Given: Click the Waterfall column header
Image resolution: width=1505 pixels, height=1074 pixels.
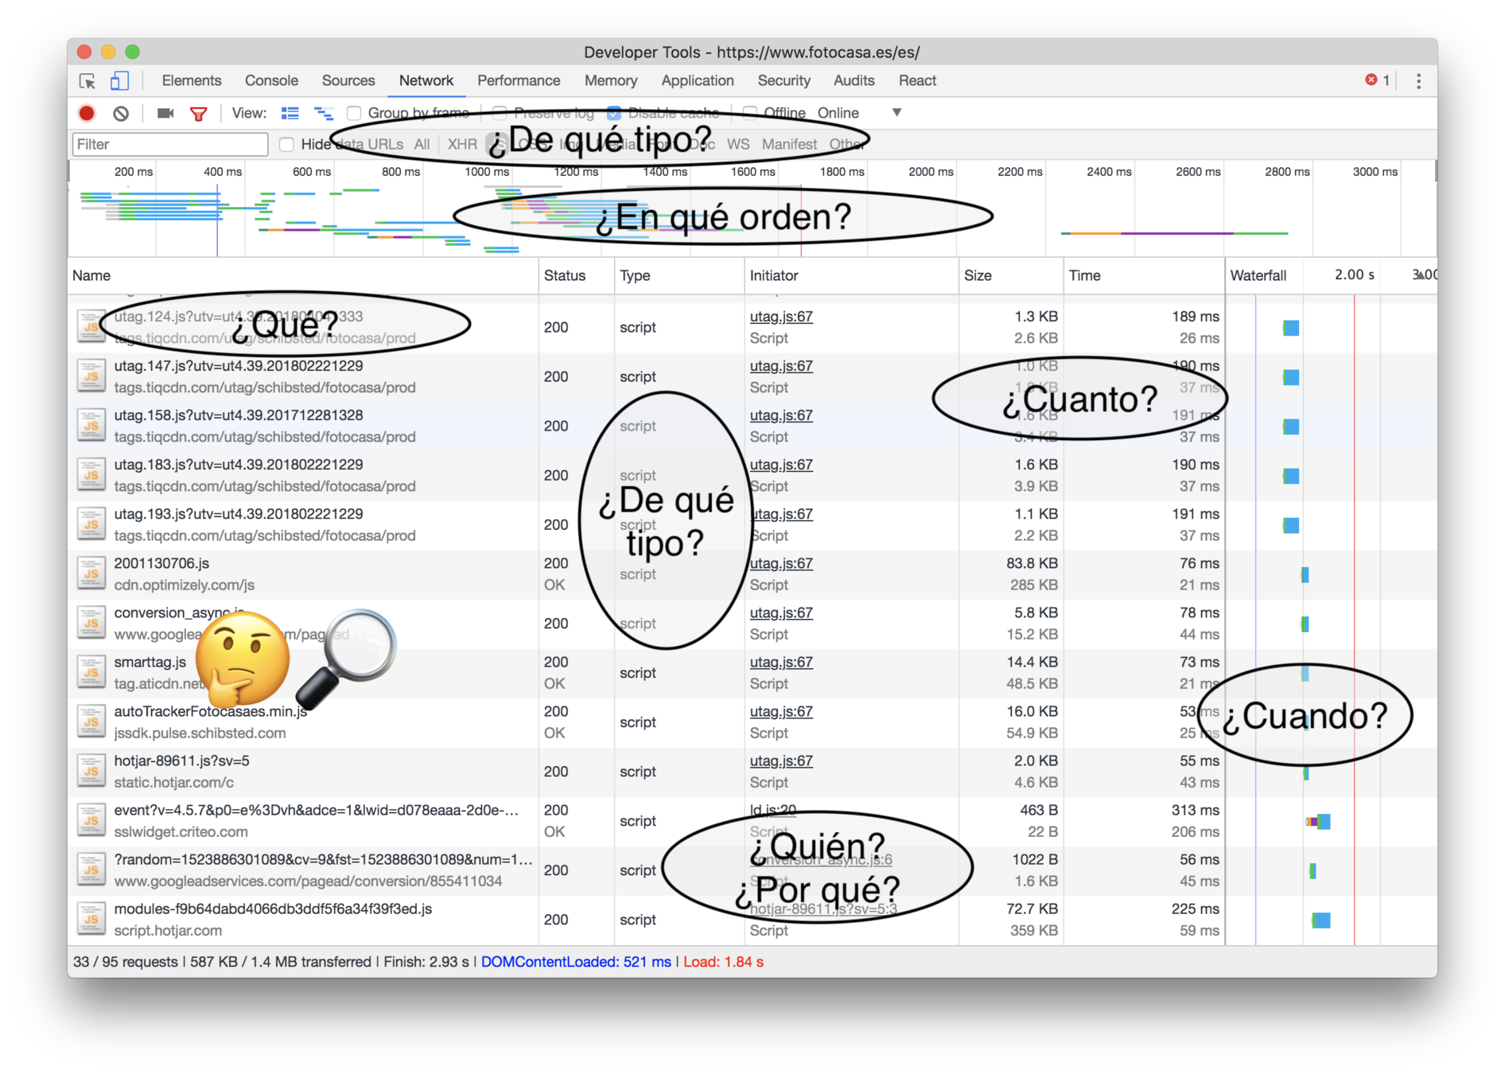Looking at the screenshot, I should (1258, 275).
